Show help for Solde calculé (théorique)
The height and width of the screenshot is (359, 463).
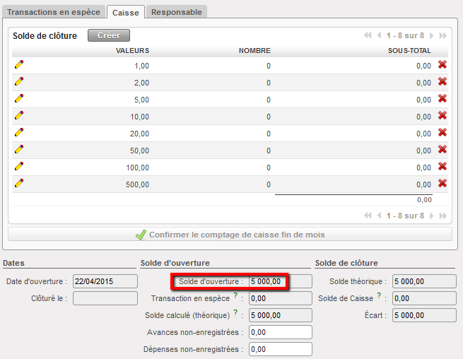tap(235, 313)
